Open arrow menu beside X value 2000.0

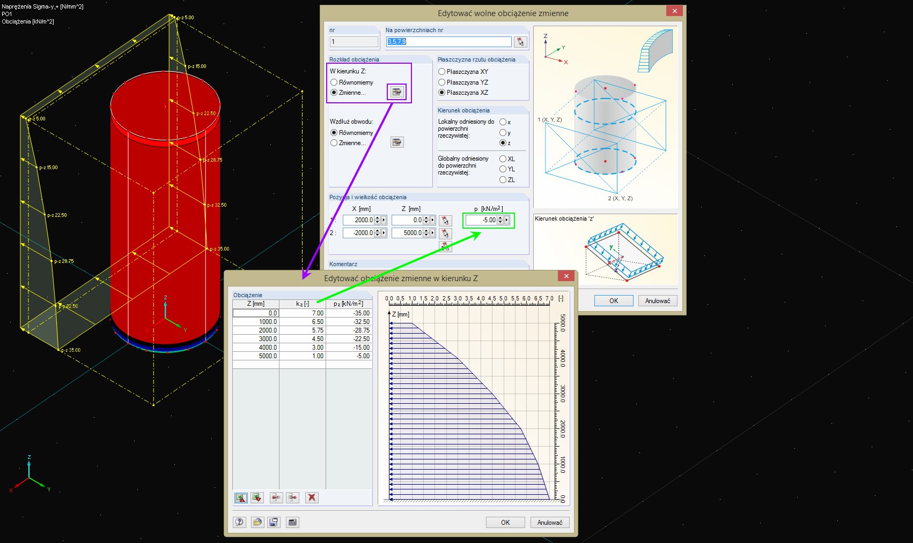(384, 220)
